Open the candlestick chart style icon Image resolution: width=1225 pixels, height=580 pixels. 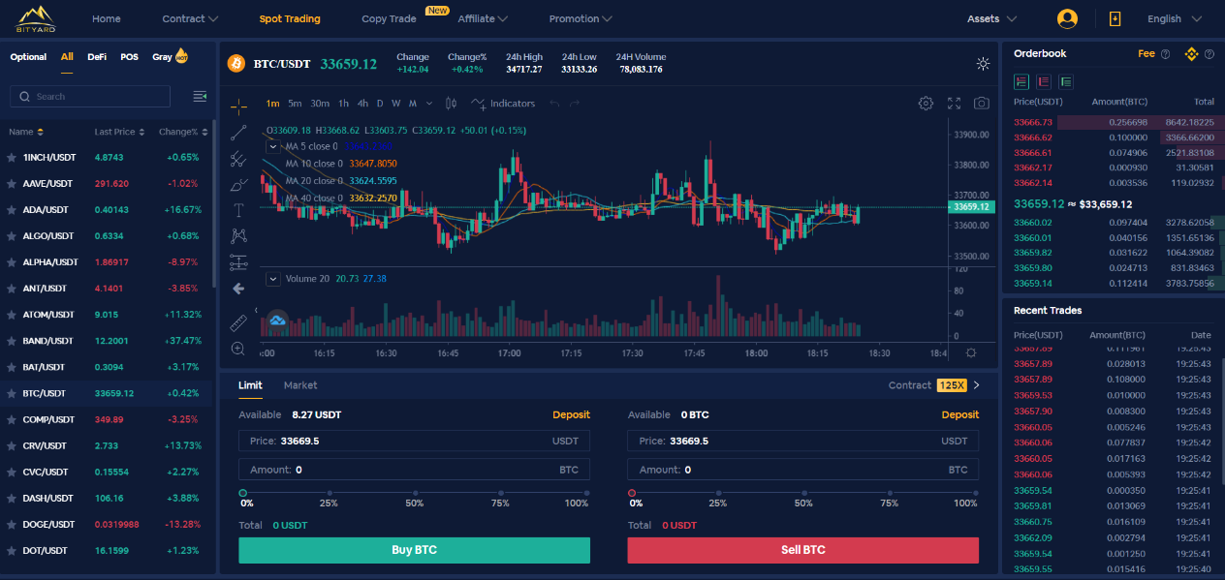click(x=451, y=104)
